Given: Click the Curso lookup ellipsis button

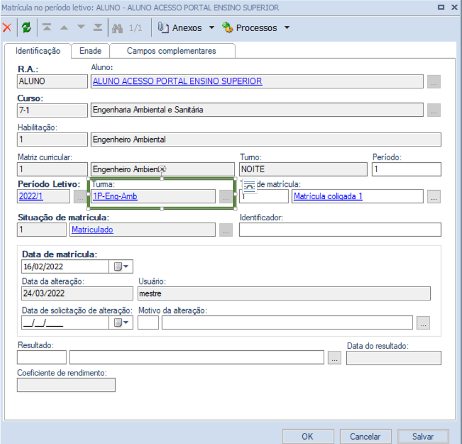Looking at the screenshot, I should (x=434, y=110).
